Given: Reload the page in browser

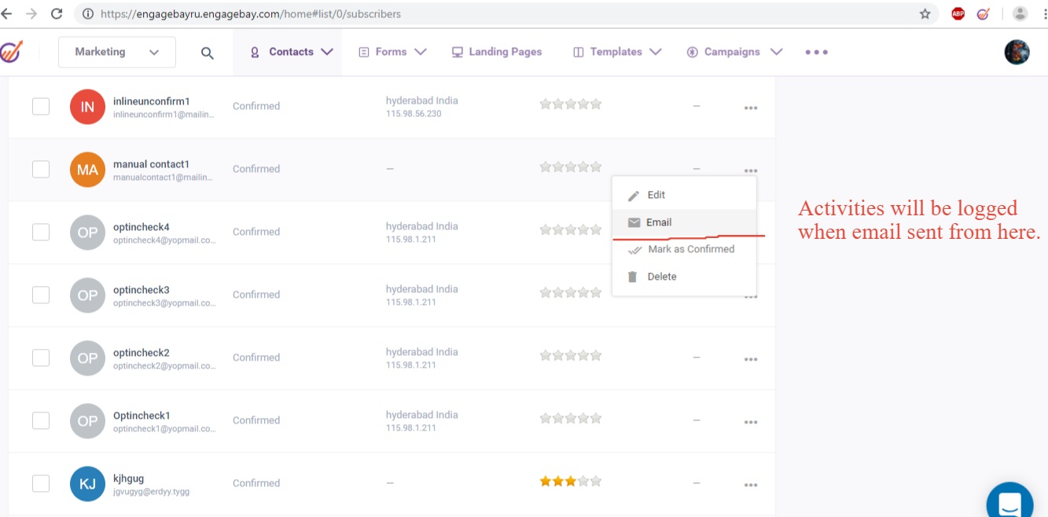Looking at the screenshot, I should pos(57,14).
